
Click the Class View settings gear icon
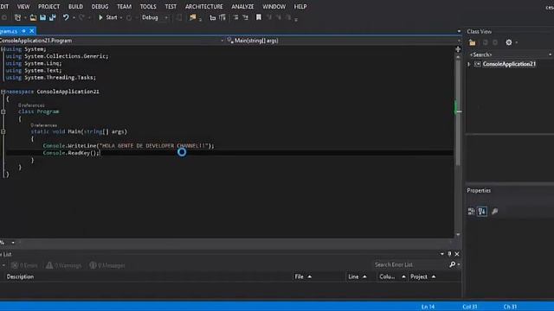[x=509, y=42]
